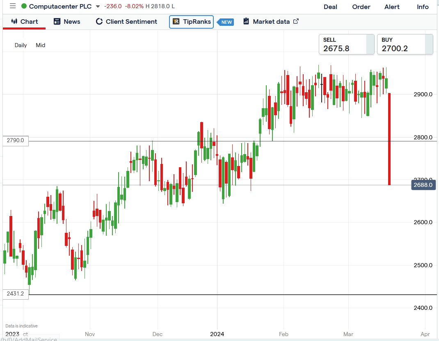The width and height of the screenshot is (439, 341).
Task: Open the Info menu item
Action: 423,7
